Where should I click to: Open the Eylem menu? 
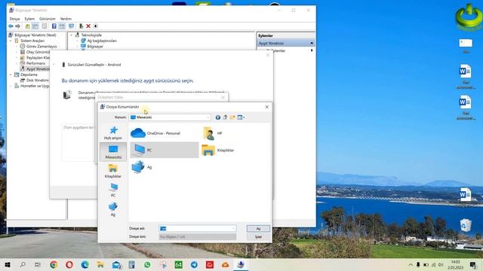[29, 19]
